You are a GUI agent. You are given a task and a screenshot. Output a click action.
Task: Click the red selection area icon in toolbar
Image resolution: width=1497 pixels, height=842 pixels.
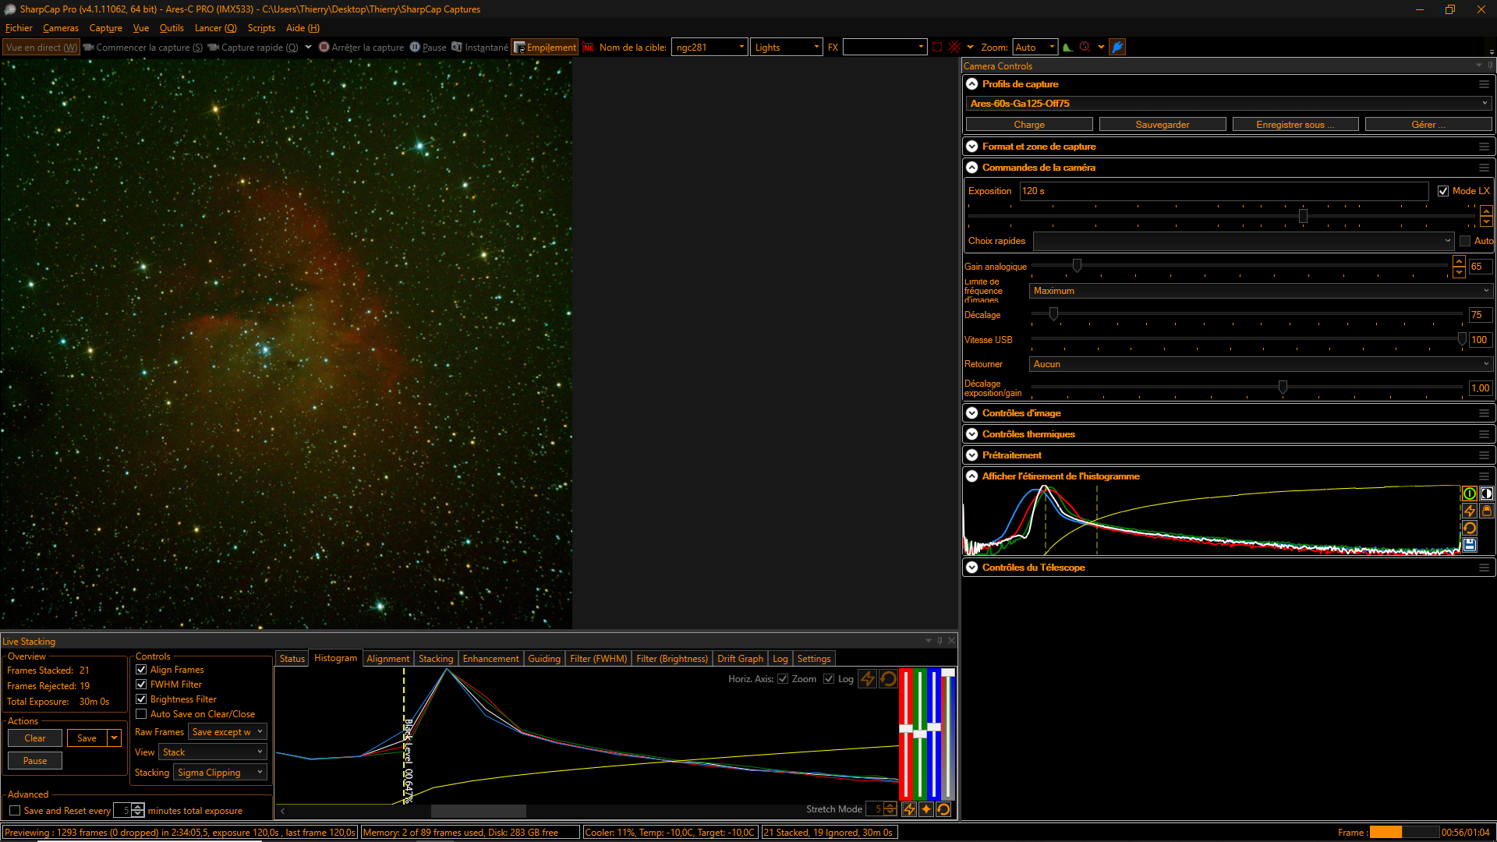click(x=937, y=47)
